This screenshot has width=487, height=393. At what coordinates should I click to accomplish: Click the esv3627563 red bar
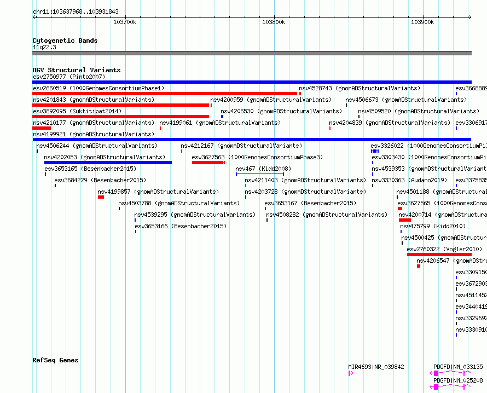coord(208,163)
